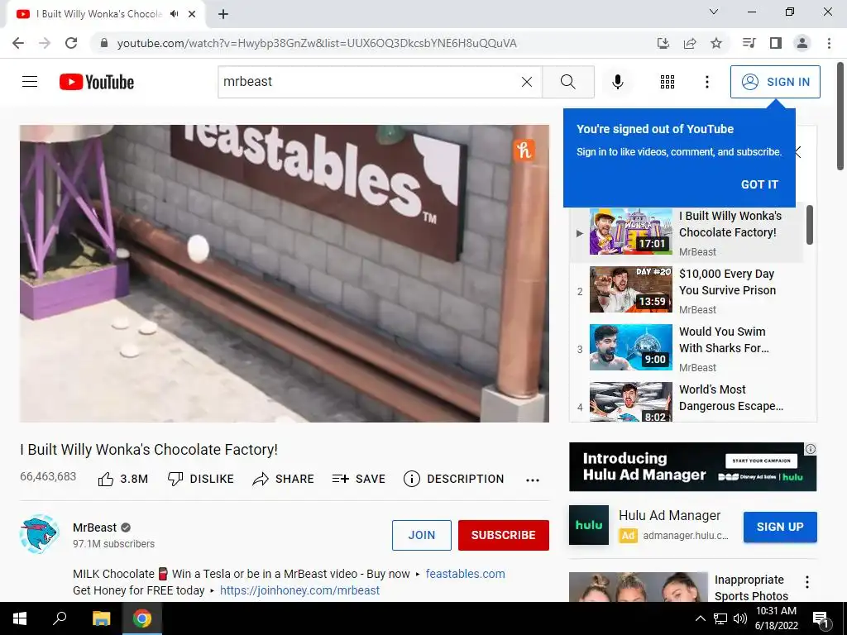Viewport: 847px width, 635px height.
Task: Open File Explorer from taskbar
Action: [101, 618]
